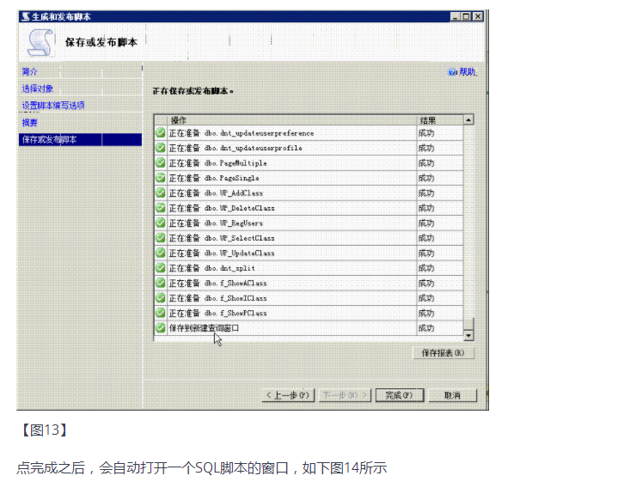Click the green icon for dbo.f_ShowAClass
Image resolution: width=618 pixels, height=488 pixels.
pyautogui.click(x=161, y=283)
